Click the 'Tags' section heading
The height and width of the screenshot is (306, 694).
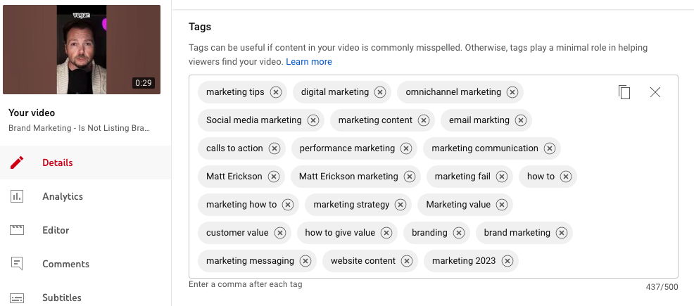click(200, 27)
